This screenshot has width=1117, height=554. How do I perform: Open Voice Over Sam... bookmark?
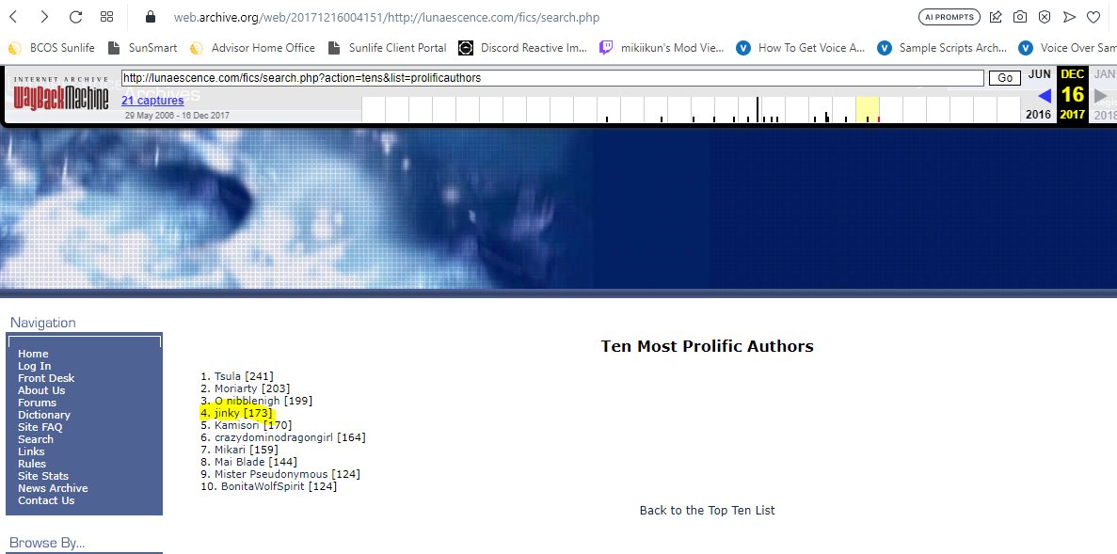click(x=1067, y=48)
